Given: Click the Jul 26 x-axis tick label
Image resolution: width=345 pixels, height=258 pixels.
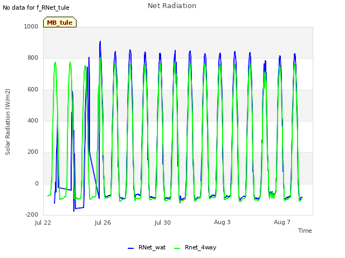Looking at the screenshot, I should pyautogui.click(x=103, y=223).
